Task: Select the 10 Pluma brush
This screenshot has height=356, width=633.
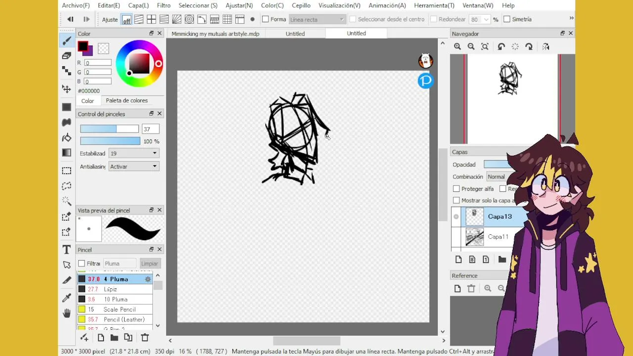Action: [x=115, y=300]
